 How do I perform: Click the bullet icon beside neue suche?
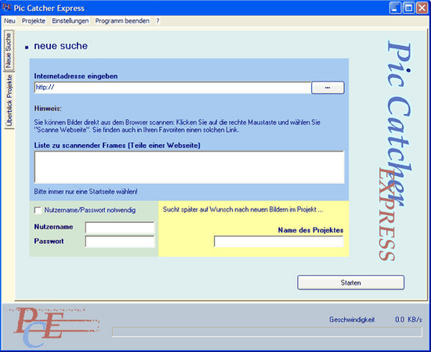27,48
